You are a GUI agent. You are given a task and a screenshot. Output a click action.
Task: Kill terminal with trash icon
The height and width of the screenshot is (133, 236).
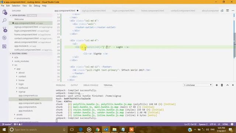222,85
